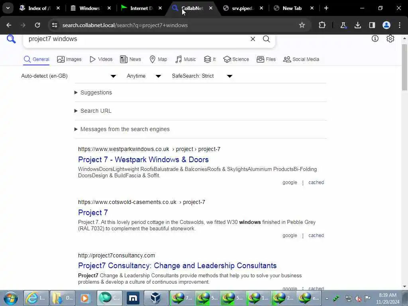Open Project 7 - Westpark Windows & Doors link
Viewport: 408px width, 306px height.
tap(143, 159)
